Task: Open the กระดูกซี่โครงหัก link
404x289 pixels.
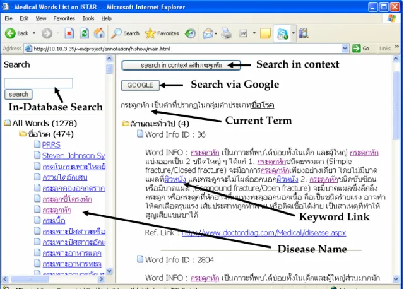Action: pyautogui.click(x=68, y=199)
